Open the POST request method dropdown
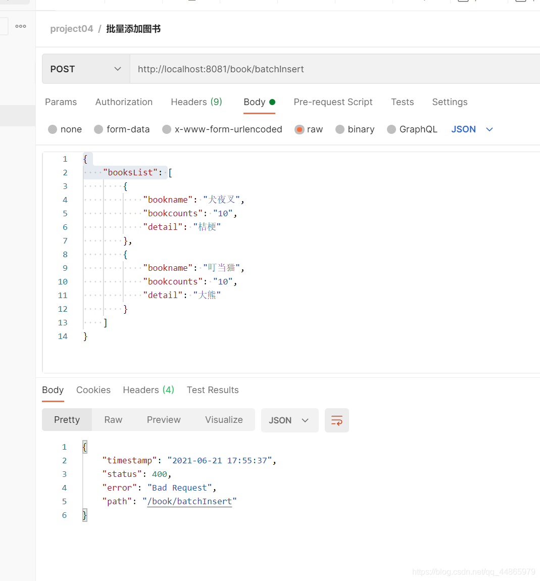This screenshot has height=581, width=540. [85, 69]
